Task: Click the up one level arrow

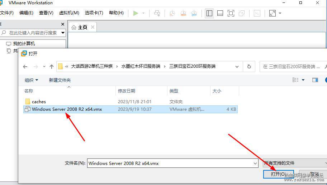Action: [52, 67]
